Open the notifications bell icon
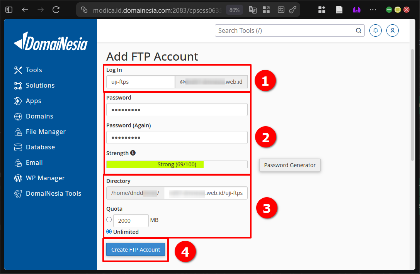This screenshot has width=420, height=274. (x=375, y=30)
